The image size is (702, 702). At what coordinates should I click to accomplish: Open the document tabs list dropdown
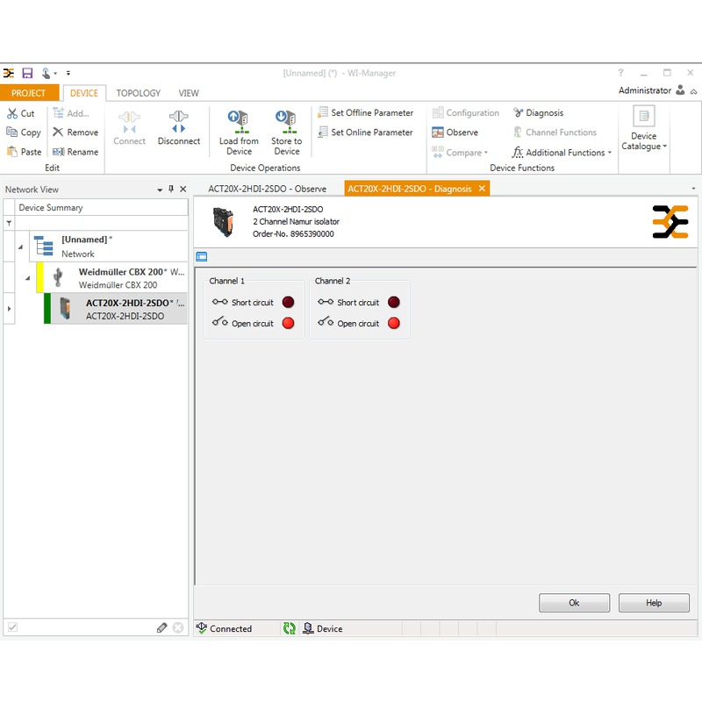693,189
